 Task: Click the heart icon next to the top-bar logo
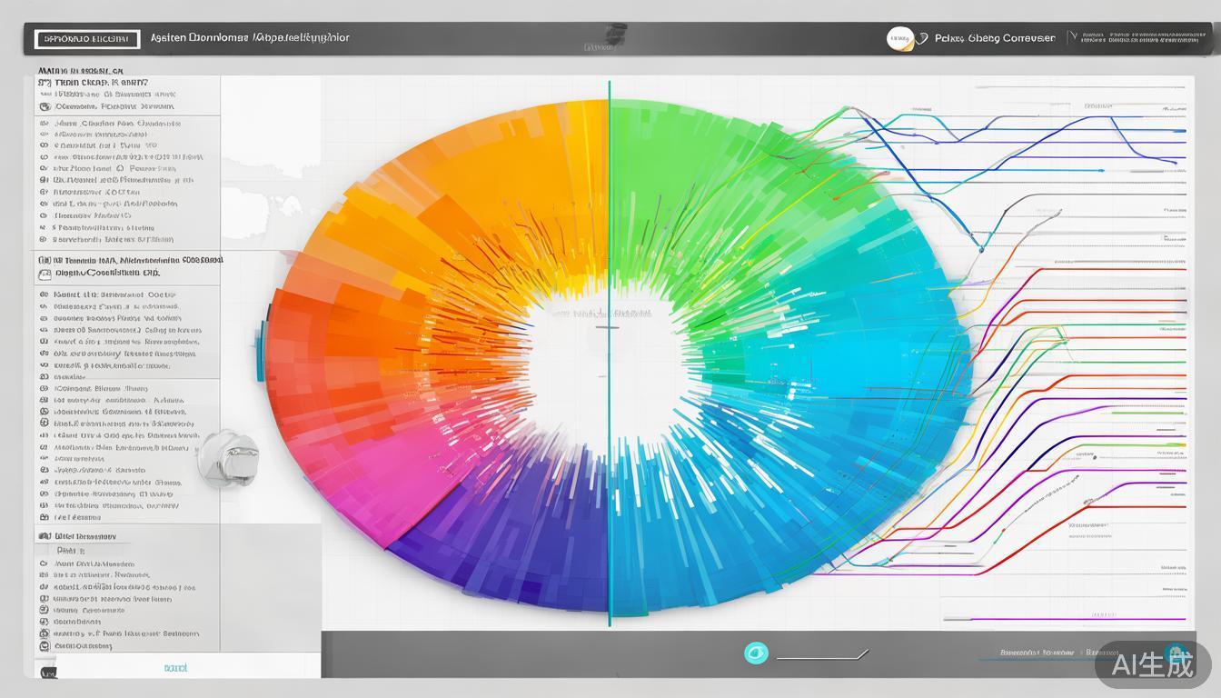922,39
